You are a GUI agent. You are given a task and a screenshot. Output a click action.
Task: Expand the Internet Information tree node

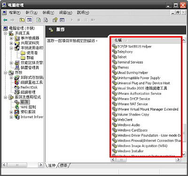[11, 117]
